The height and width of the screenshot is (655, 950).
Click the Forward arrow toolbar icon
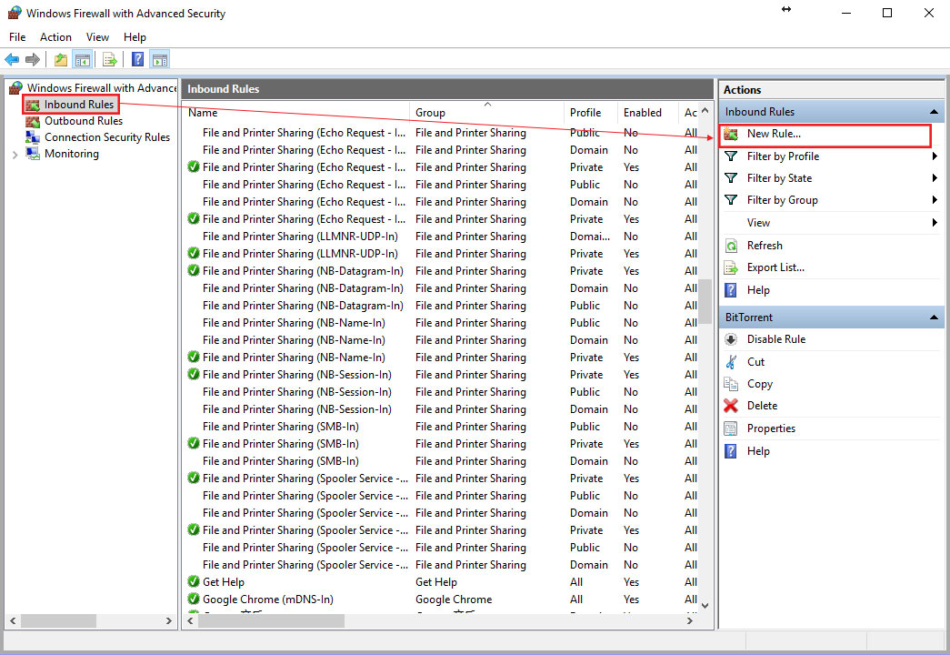pyautogui.click(x=33, y=59)
